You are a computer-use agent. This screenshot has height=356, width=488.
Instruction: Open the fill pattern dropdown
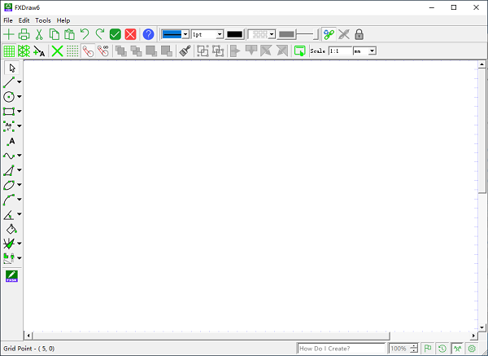[x=272, y=34]
